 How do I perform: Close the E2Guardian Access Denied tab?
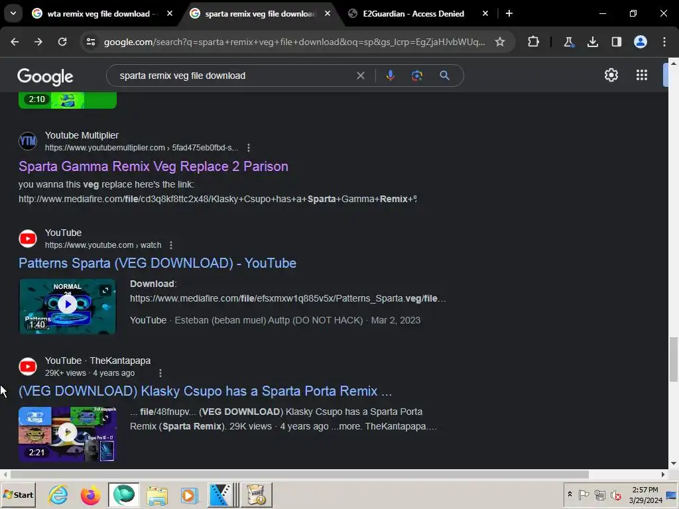pos(485,13)
